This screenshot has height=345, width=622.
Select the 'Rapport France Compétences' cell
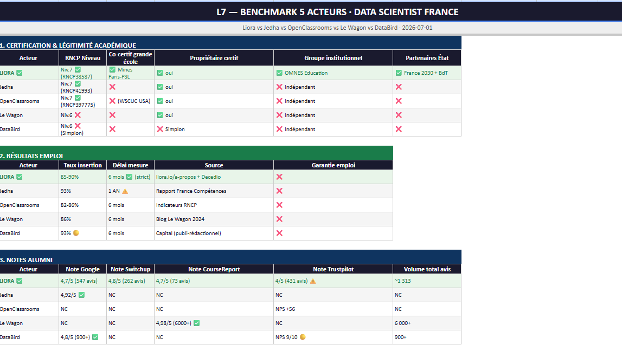coord(214,191)
